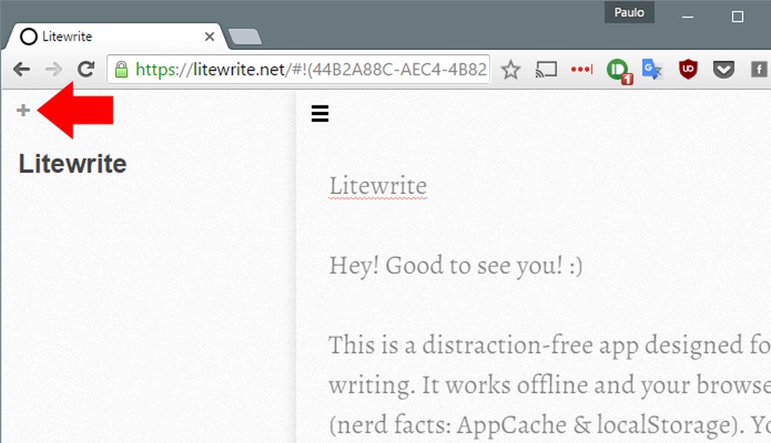This screenshot has width=771, height=443.
Task: Open the LastPass extension
Action: 581,70
